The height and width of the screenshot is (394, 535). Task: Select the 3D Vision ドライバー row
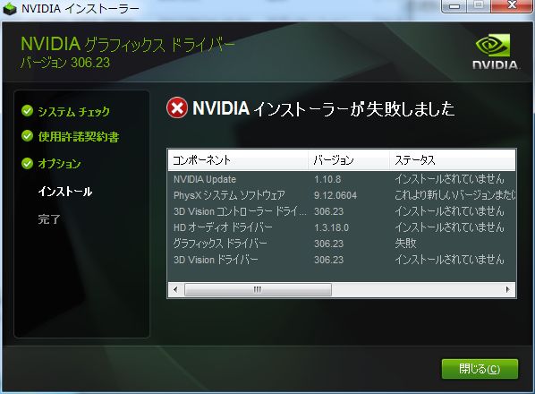click(x=342, y=260)
